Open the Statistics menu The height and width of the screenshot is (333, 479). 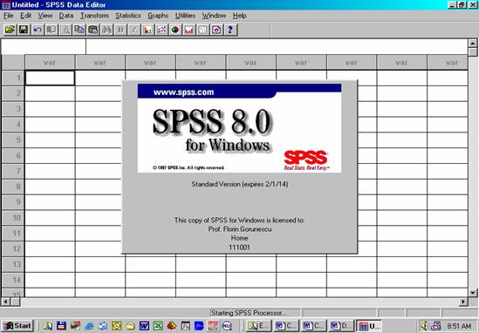(x=128, y=16)
